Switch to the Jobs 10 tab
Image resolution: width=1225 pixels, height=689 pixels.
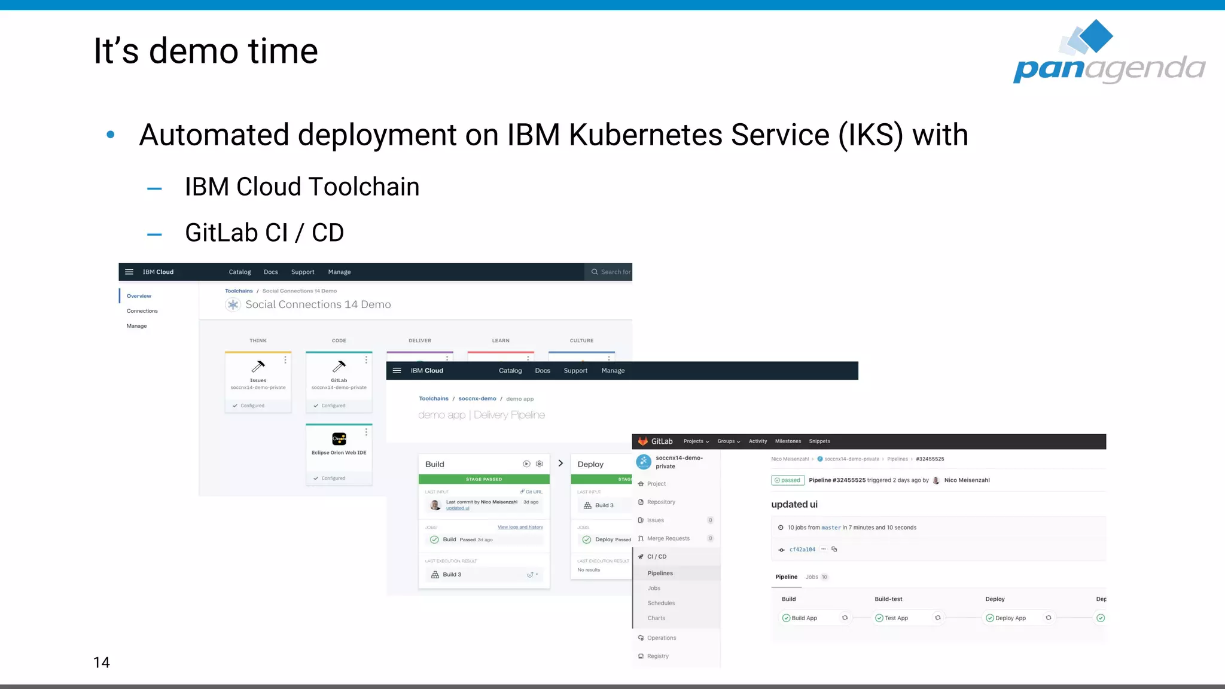click(816, 577)
